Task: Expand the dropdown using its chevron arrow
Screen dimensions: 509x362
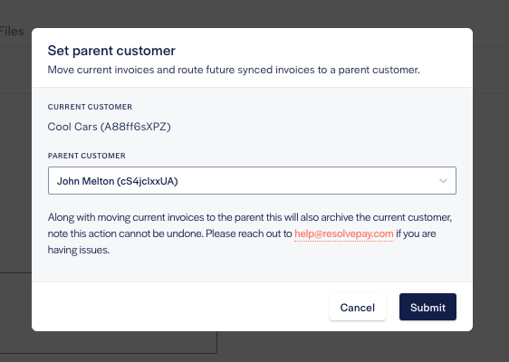Action: pyautogui.click(x=443, y=181)
